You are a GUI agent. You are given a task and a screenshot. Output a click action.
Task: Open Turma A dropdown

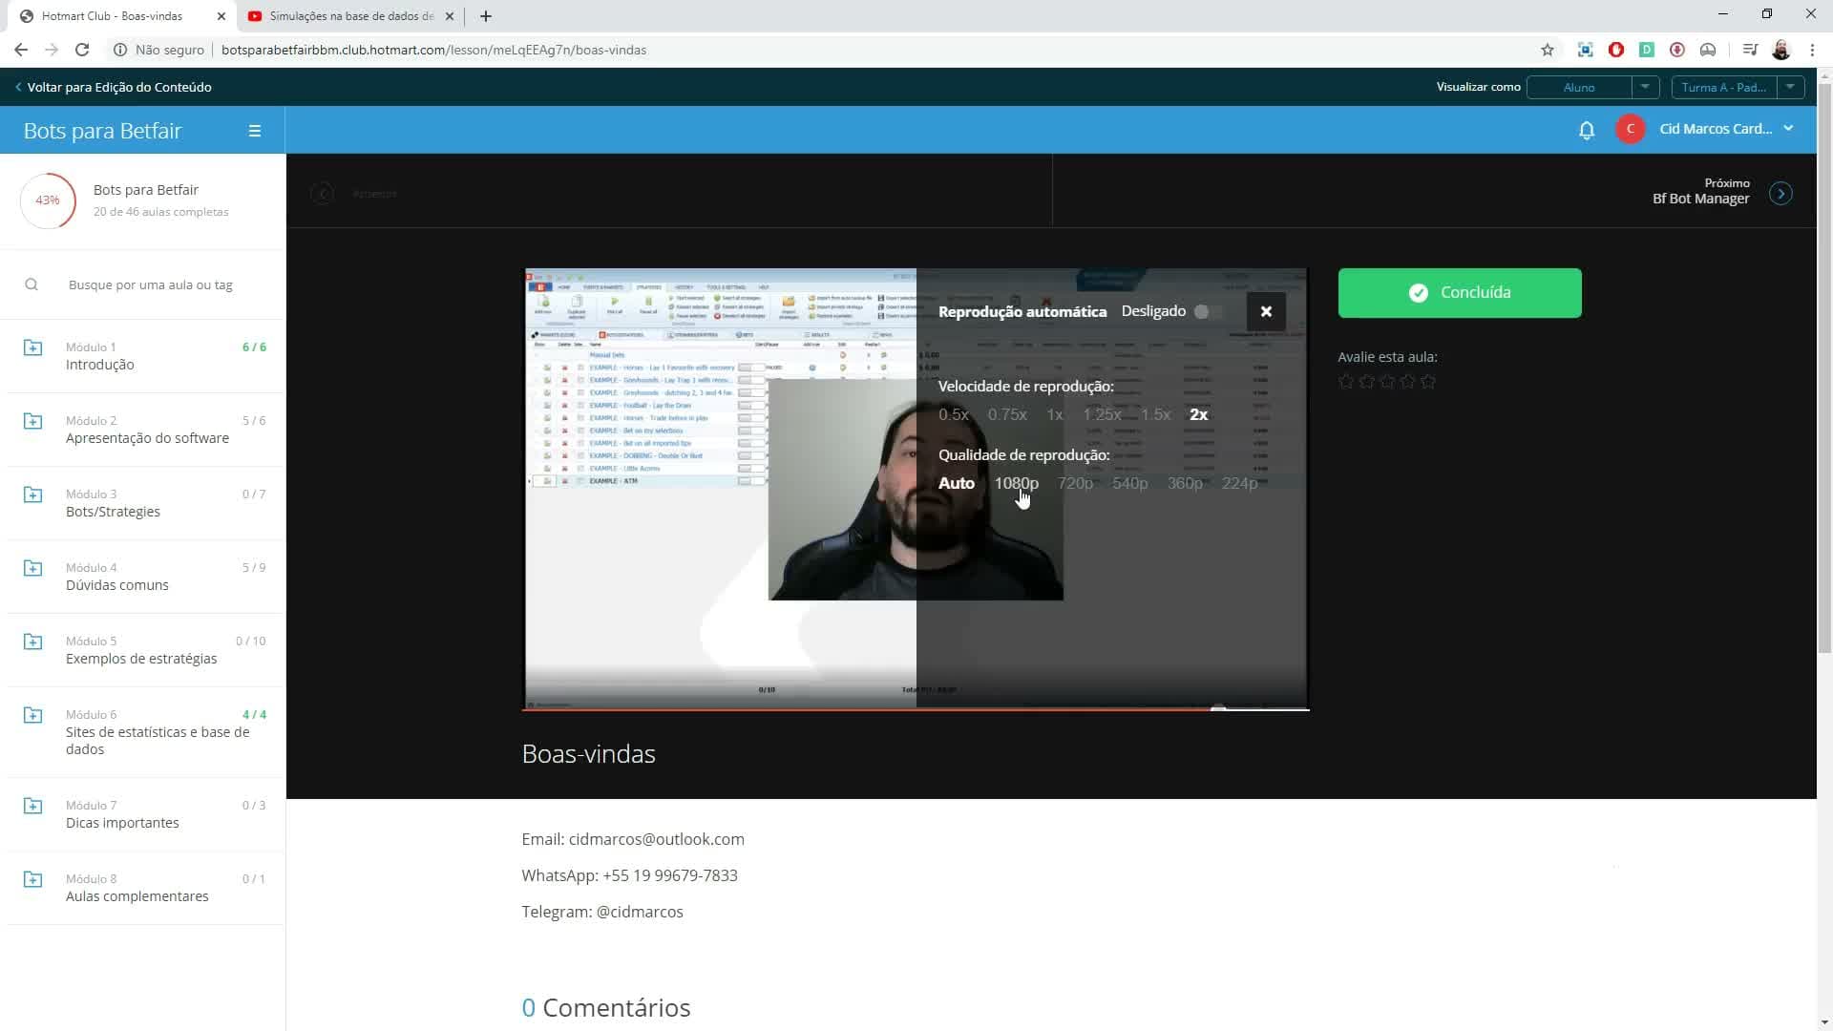[1738, 87]
